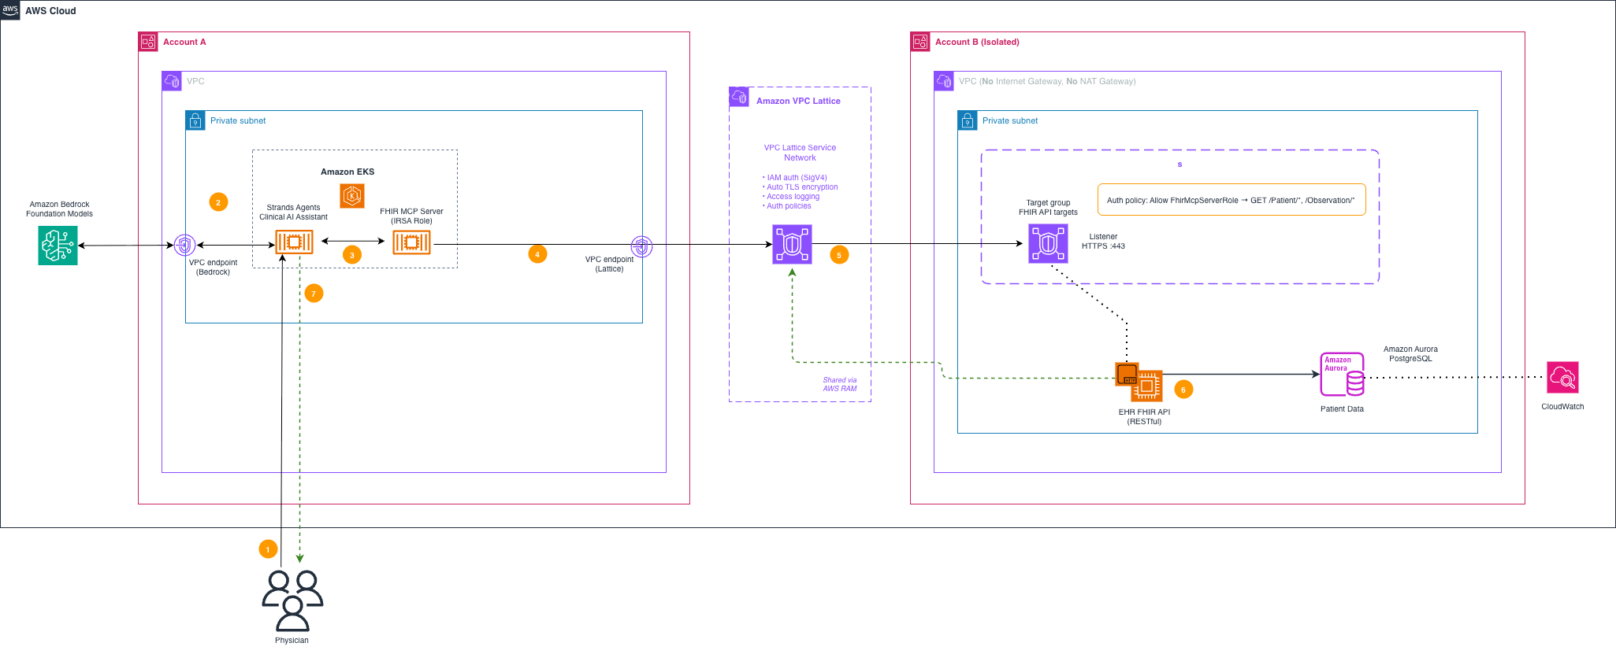Select the Physician users icon

pyautogui.click(x=292, y=601)
